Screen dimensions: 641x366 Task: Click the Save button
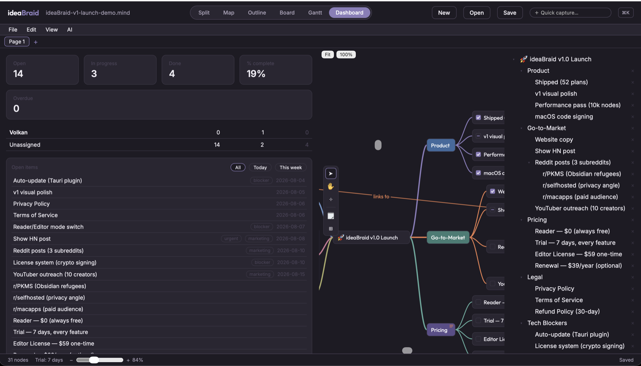tap(510, 13)
